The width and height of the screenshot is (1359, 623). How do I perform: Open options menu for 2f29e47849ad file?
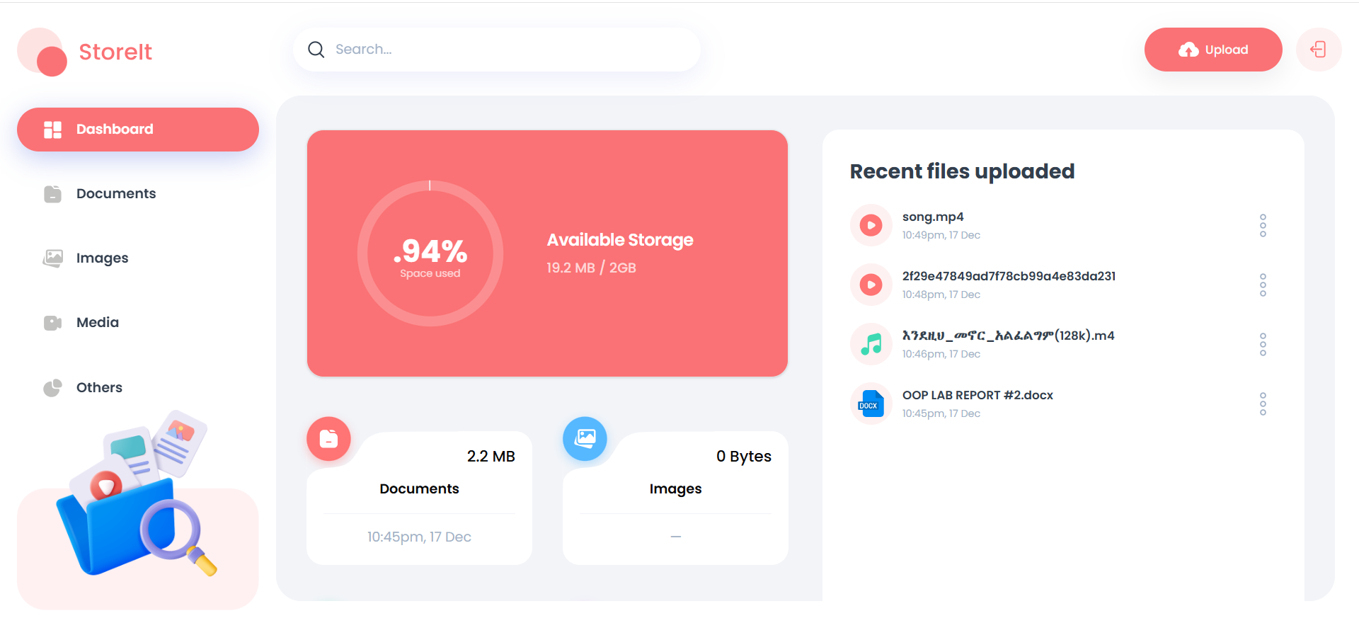[x=1263, y=285]
